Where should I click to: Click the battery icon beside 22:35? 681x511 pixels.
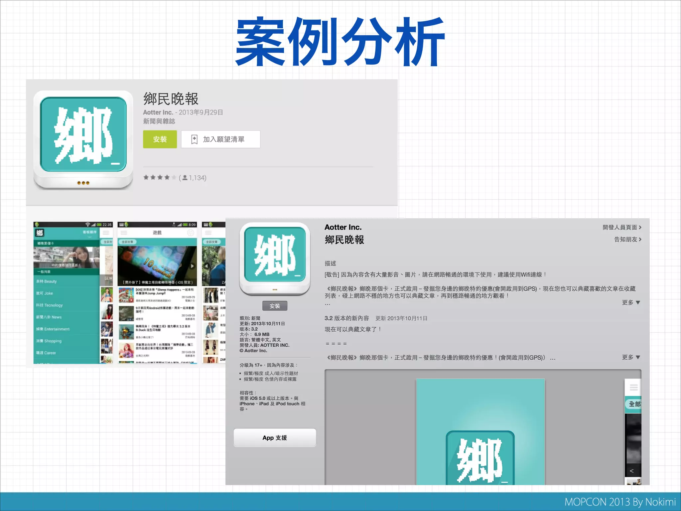(99, 225)
